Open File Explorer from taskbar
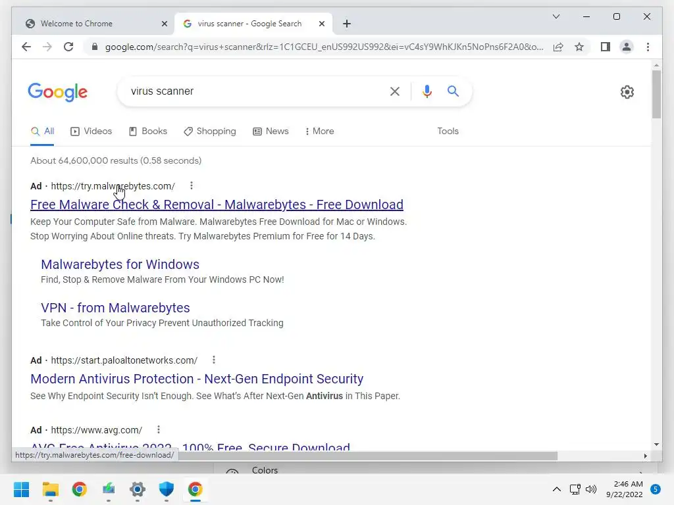The image size is (674, 505). [x=50, y=489]
